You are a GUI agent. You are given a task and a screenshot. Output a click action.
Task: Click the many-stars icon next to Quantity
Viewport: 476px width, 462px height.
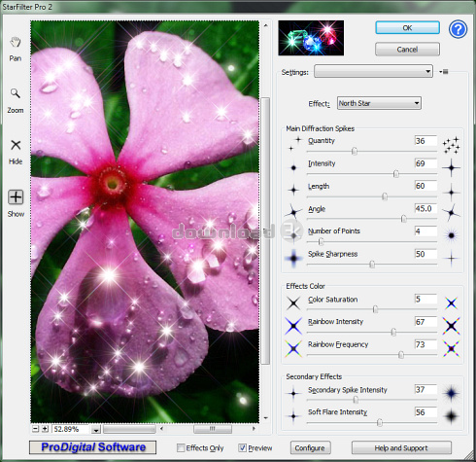click(452, 145)
